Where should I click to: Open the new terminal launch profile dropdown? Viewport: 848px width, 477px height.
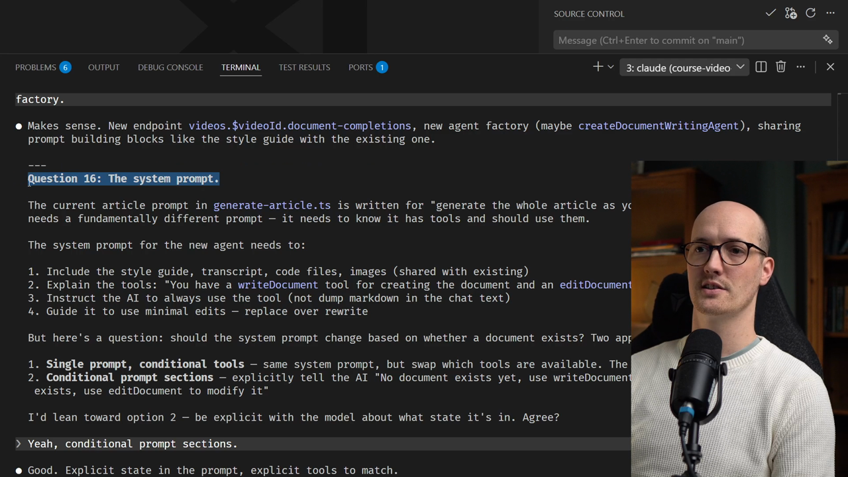(x=611, y=67)
